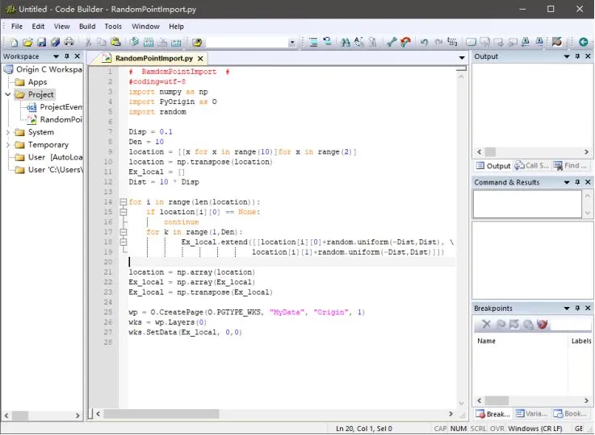Viewport: 595px width, 435px height.
Task: Open the Help menu
Action: click(x=176, y=26)
